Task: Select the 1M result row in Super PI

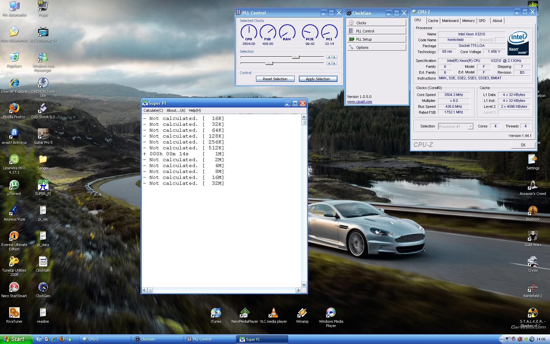Action: 183,154
